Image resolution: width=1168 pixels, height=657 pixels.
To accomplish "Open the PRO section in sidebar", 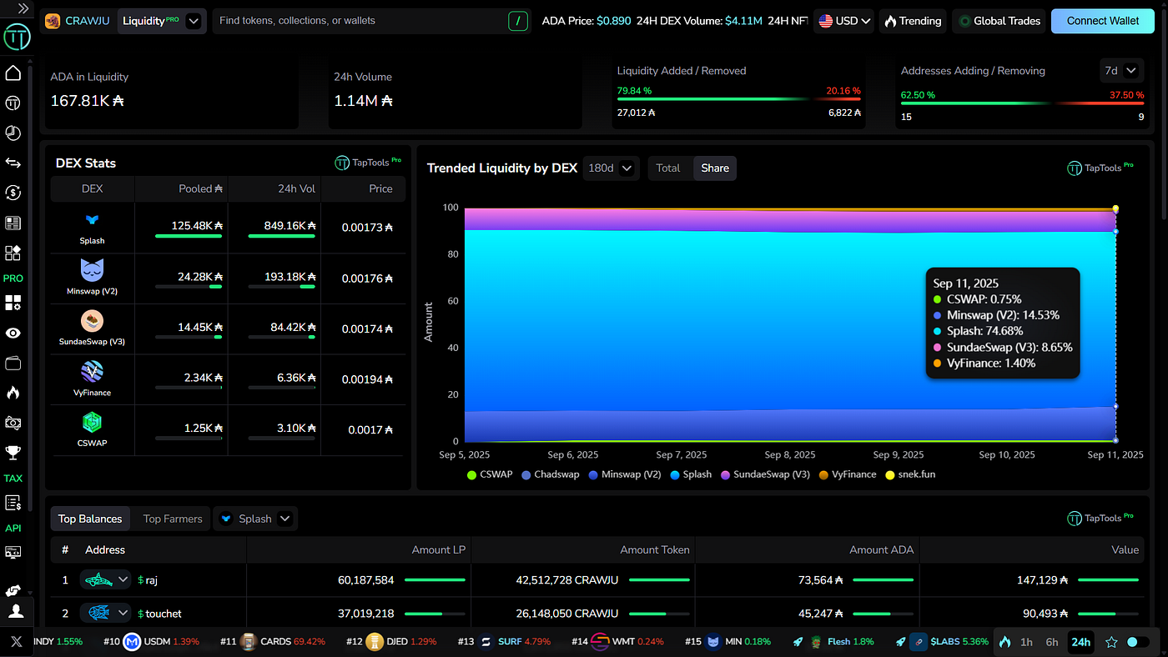I will 13,278.
